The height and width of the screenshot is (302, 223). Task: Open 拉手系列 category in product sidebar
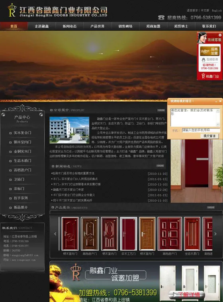(x=21, y=198)
